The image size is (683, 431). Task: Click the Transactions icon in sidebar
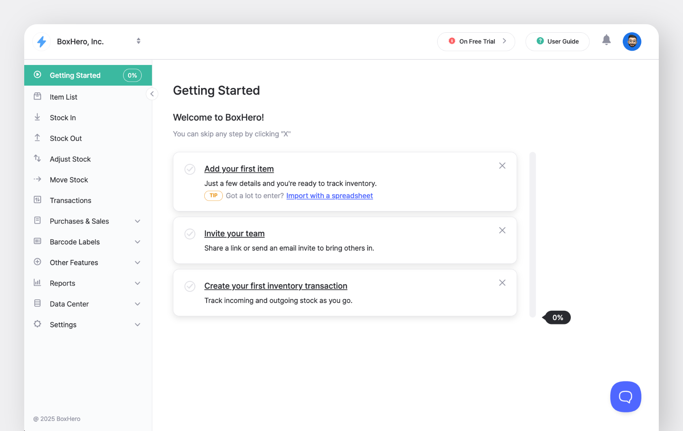[37, 200]
